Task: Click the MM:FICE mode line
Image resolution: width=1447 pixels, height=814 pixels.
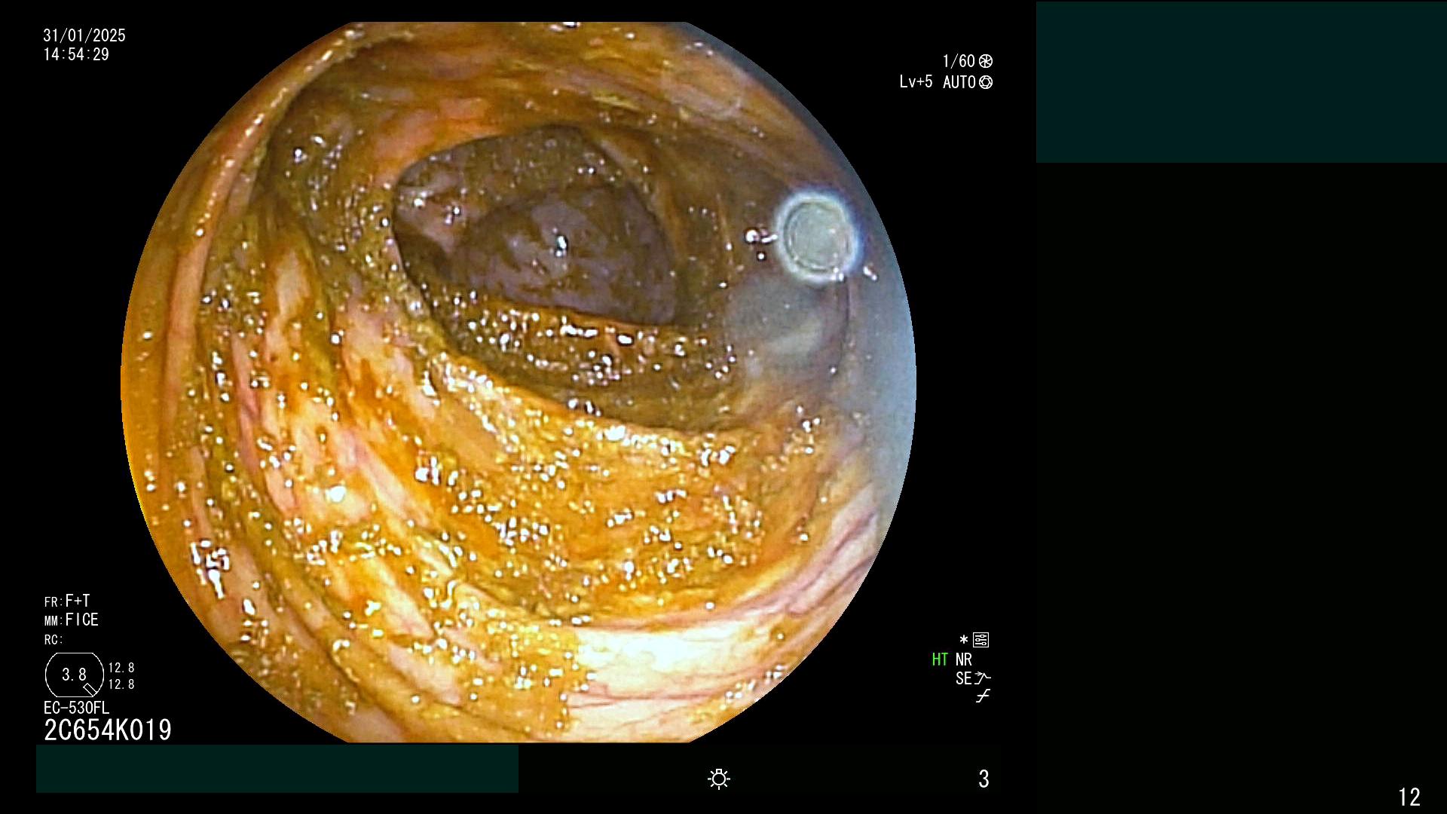Action: click(72, 620)
